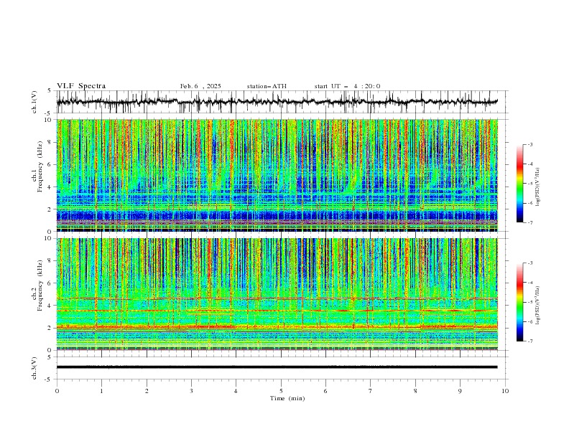The height and width of the screenshot is (439, 569).
Task: Click the "VLF Spectra" plot title
Action: (81, 86)
